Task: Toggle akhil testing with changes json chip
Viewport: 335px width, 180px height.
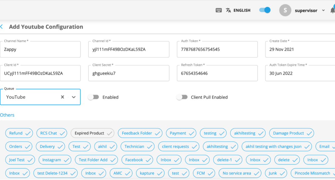Action: pos(277,146)
